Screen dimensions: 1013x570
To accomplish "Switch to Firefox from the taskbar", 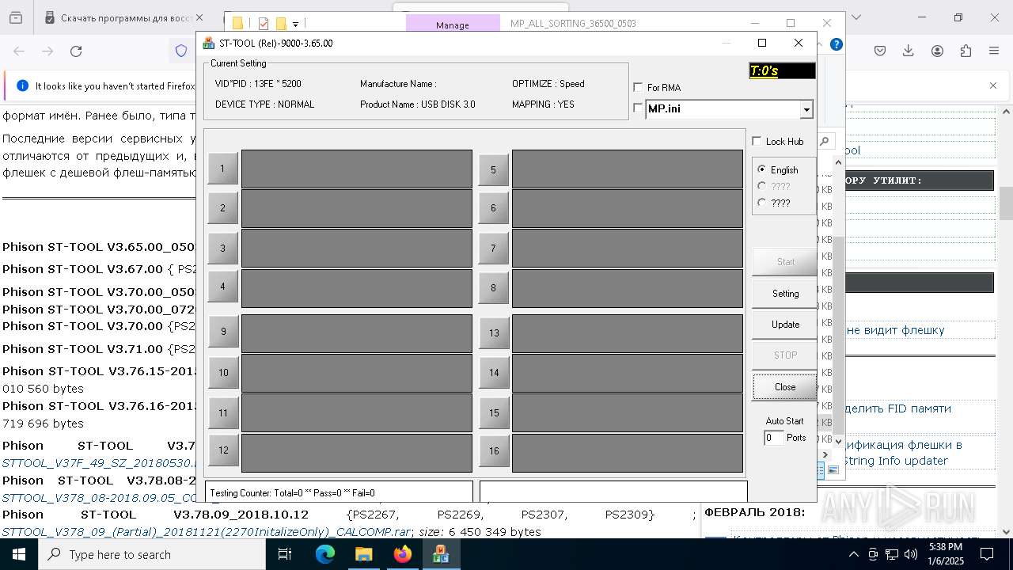I will tap(403, 554).
